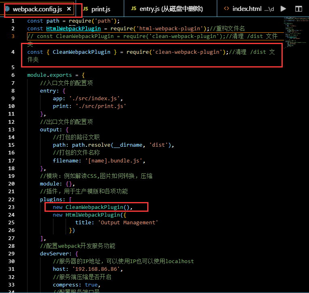Click the 'module.exports' text on line 6
Screen dimensions: 309x293
pos(49,75)
